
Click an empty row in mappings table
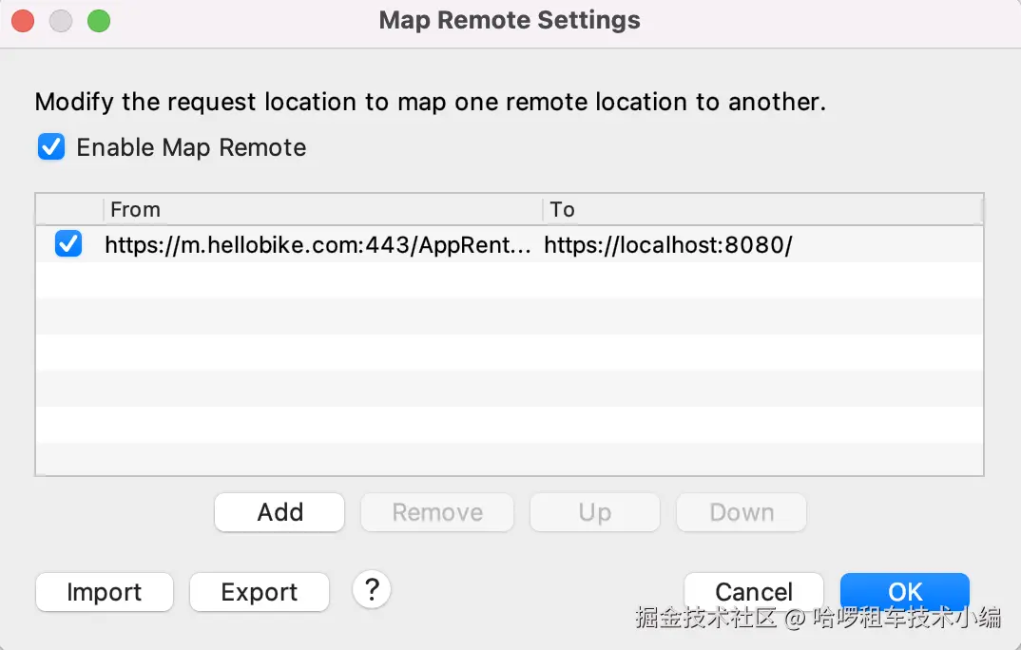point(510,352)
